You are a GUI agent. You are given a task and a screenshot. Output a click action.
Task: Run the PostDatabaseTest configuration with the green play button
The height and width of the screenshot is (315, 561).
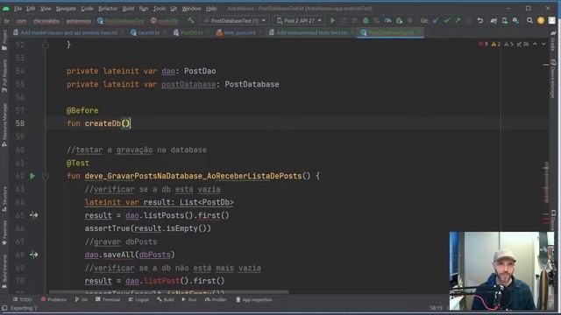pyautogui.click(x=333, y=21)
